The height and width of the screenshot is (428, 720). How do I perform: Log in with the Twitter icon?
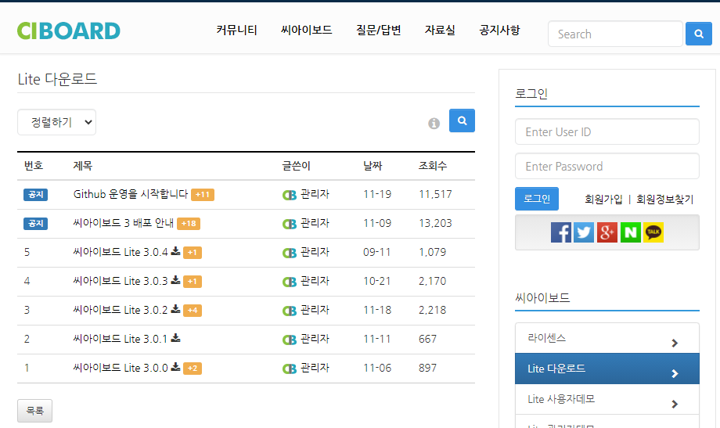584,232
